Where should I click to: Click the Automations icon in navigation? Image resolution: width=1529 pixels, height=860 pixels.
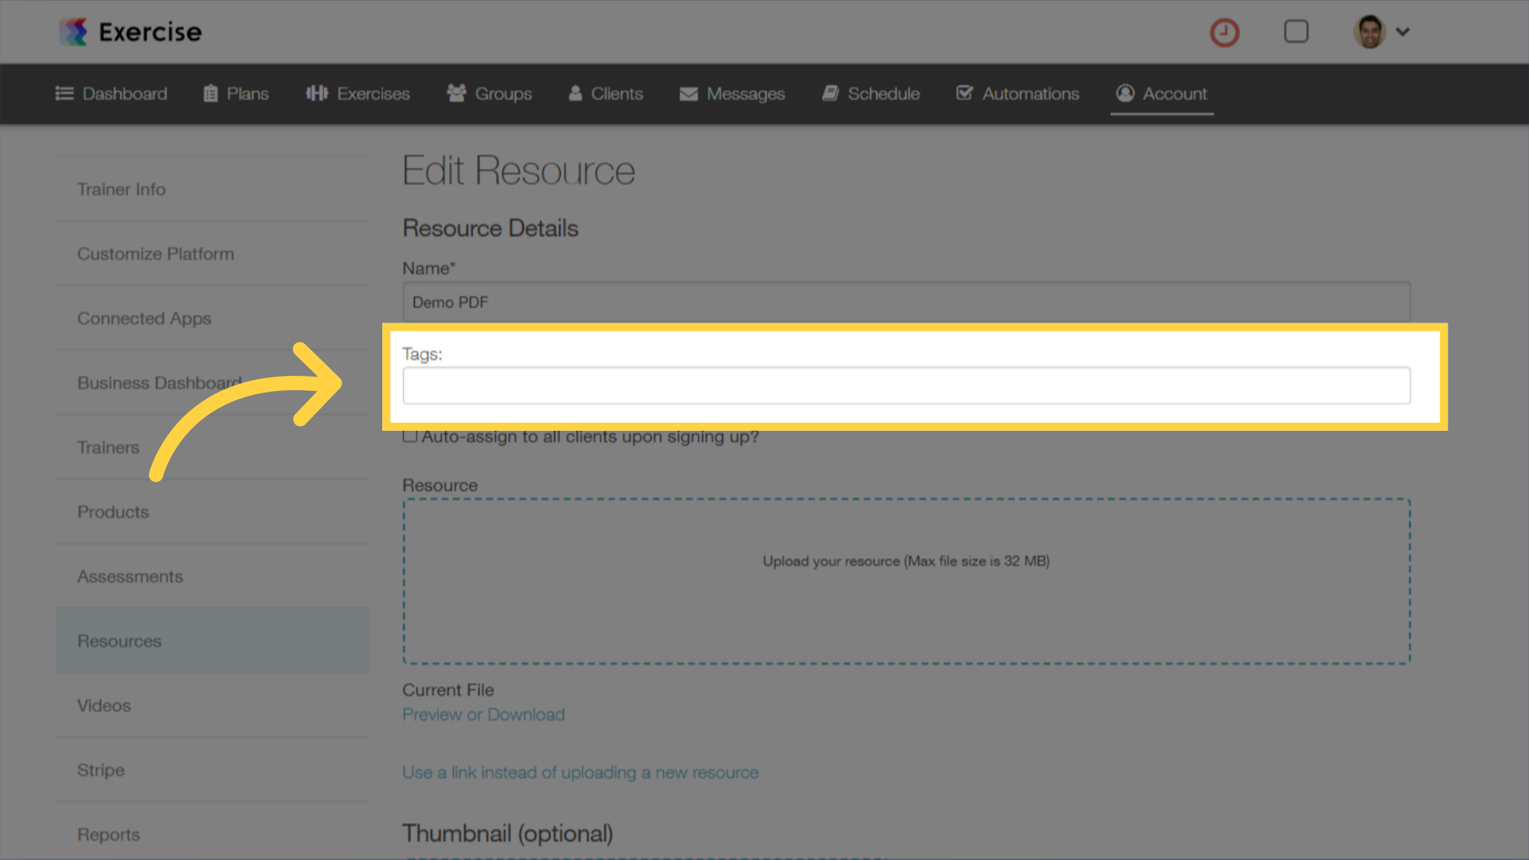(963, 93)
